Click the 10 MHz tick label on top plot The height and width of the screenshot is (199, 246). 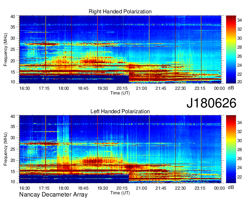(13, 82)
